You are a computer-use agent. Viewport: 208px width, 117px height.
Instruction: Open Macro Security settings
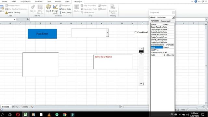(13, 12)
